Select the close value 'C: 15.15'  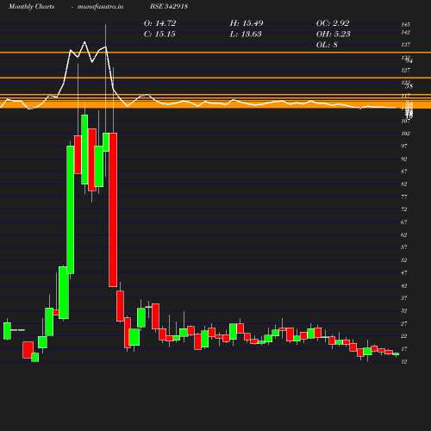159,34
